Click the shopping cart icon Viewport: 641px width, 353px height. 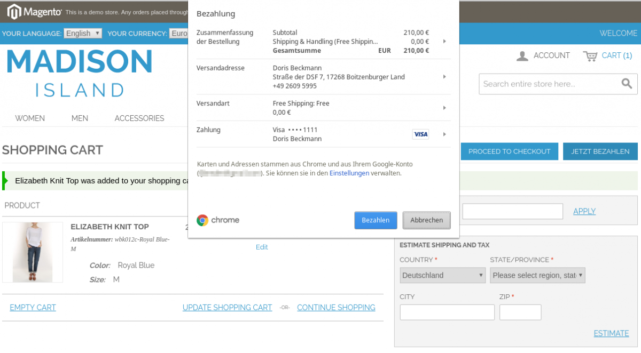tap(590, 56)
